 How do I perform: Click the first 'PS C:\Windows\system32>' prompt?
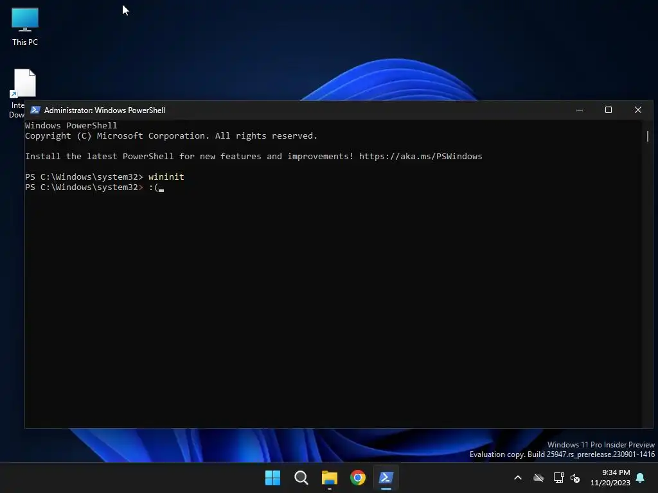[x=84, y=177]
